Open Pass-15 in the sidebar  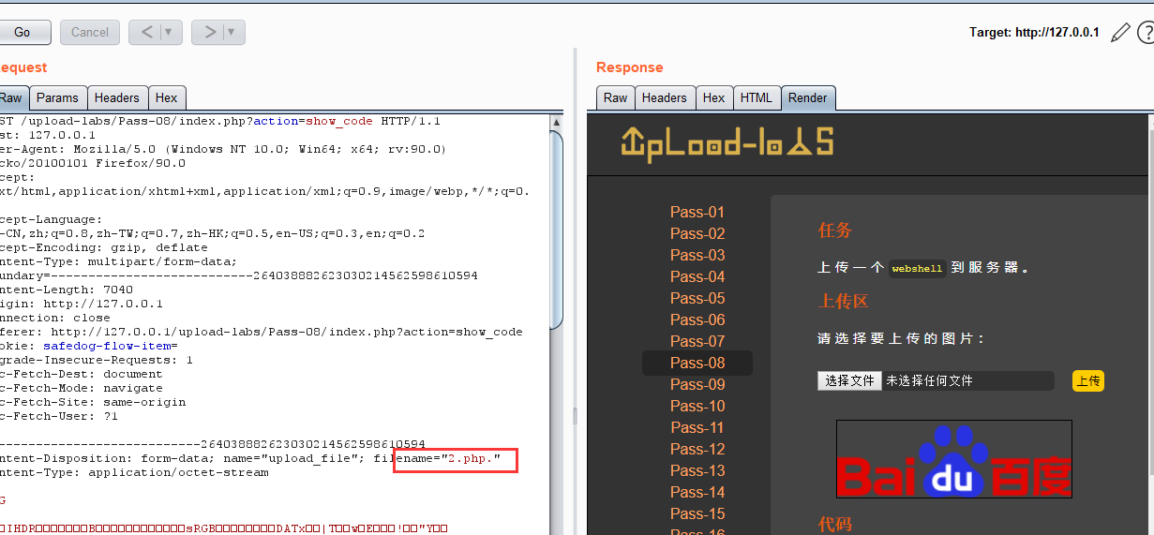point(697,513)
